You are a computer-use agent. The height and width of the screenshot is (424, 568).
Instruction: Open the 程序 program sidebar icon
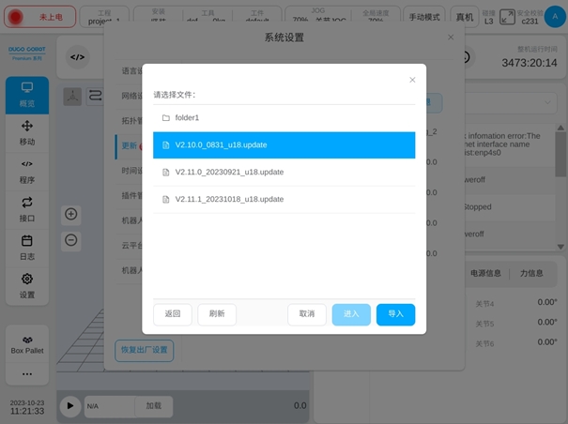(27, 171)
